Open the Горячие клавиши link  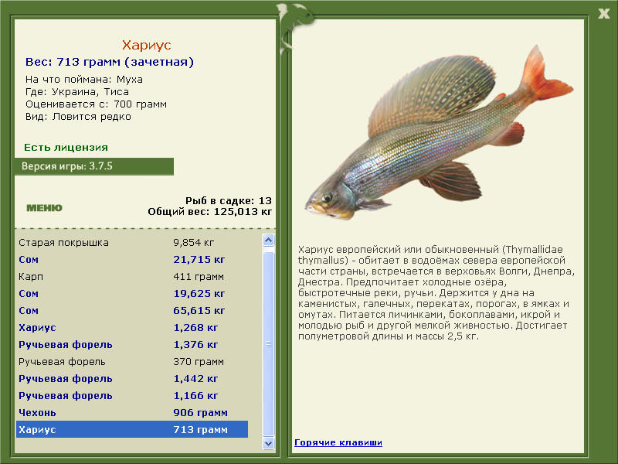(338, 442)
